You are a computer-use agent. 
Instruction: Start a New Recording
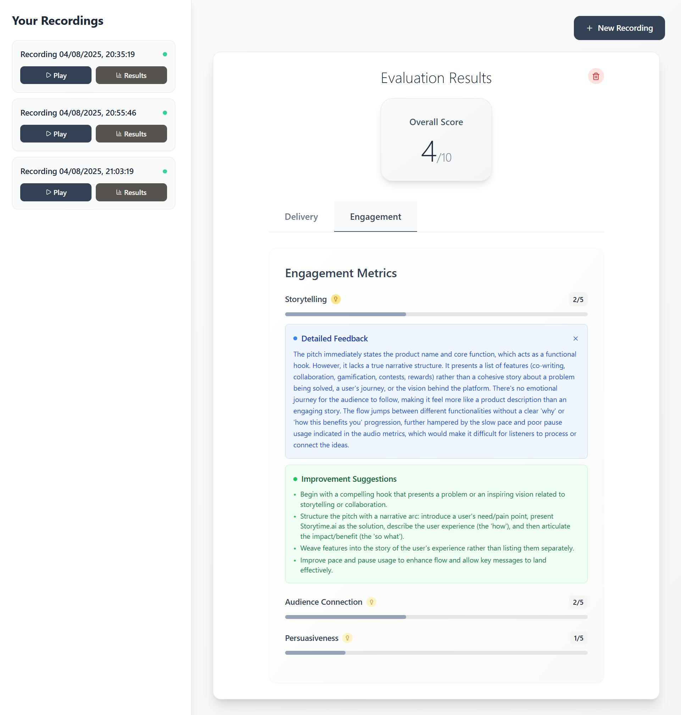619,28
